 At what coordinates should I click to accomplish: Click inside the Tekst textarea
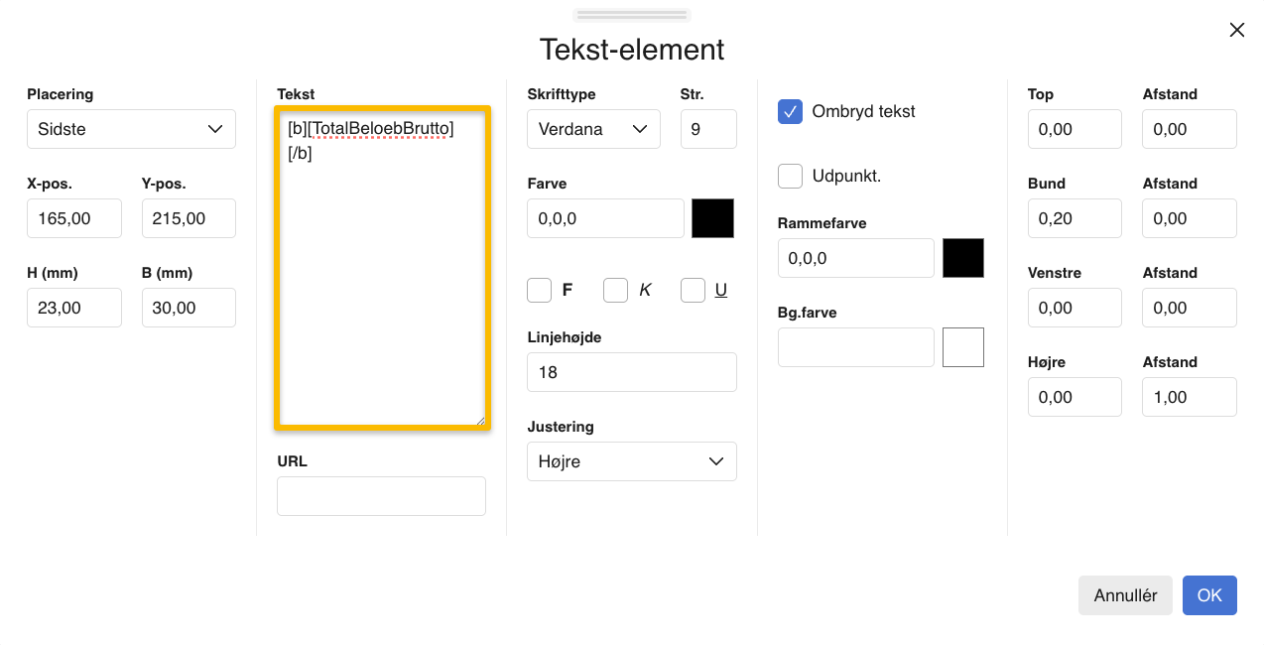pyautogui.click(x=381, y=268)
